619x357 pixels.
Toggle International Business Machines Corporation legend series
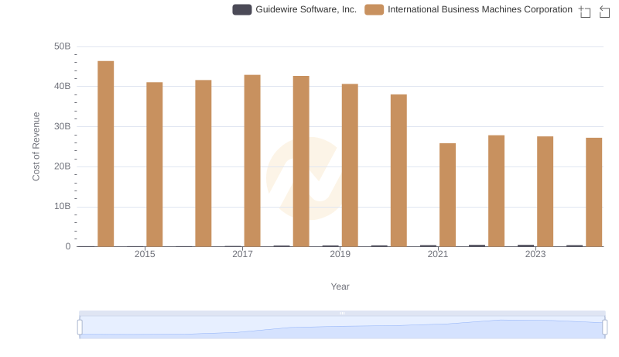(x=469, y=9)
